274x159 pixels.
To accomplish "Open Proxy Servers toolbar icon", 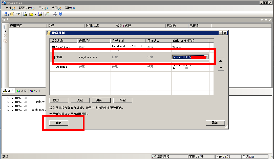I will [x=7, y=14].
